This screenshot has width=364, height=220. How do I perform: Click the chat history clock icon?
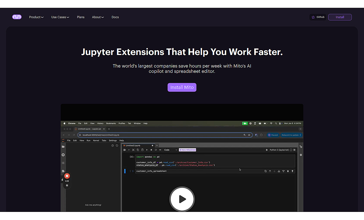click(113, 145)
